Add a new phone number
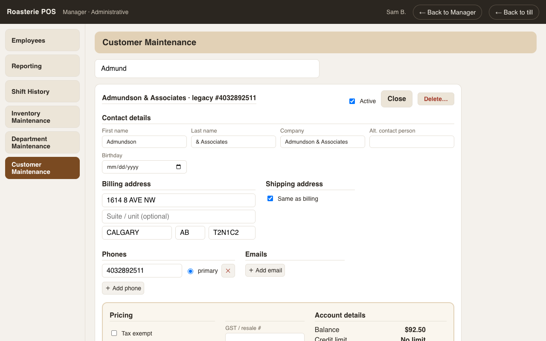 pyautogui.click(x=123, y=288)
